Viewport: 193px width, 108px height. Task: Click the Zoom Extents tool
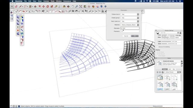81,6
